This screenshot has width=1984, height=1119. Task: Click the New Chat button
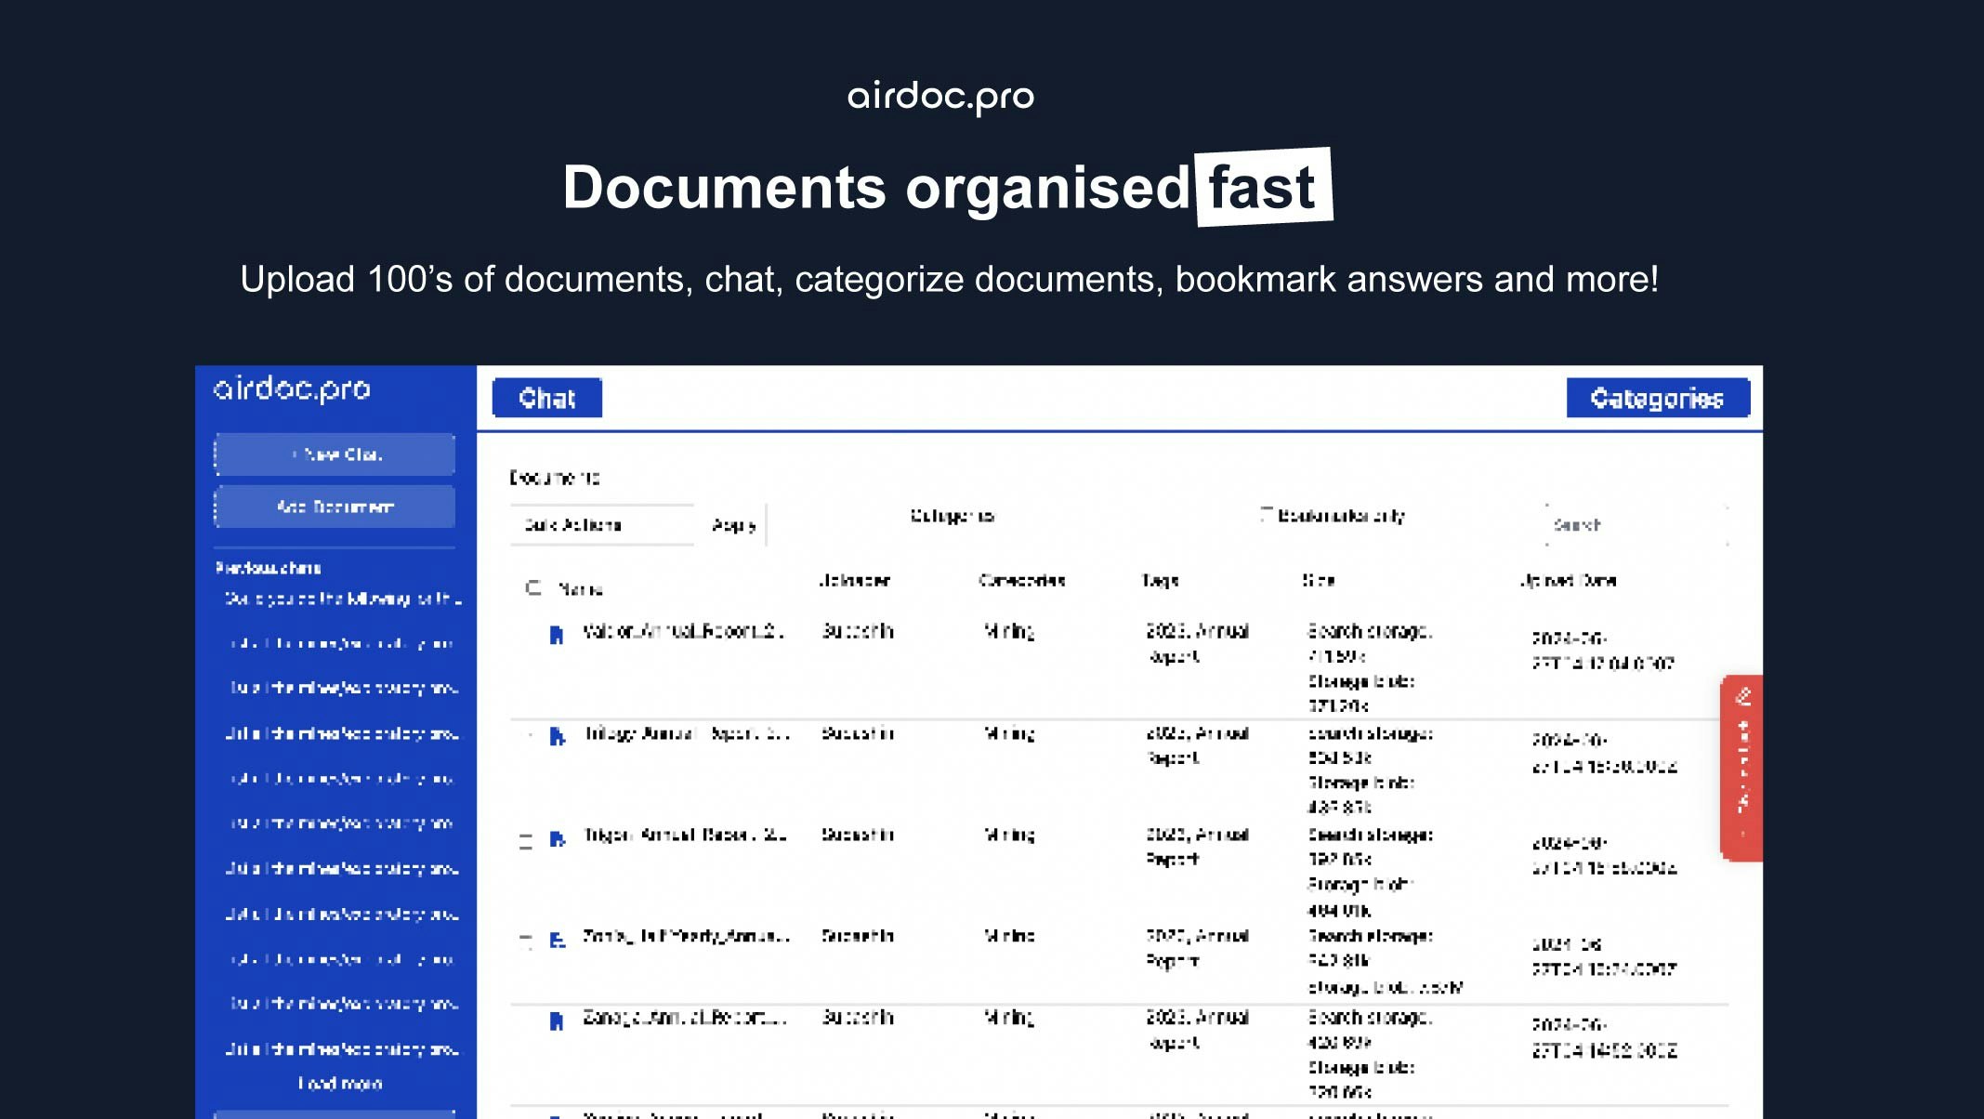click(x=335, y=454)
